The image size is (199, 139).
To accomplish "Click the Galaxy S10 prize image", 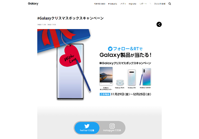I will [x=132, y=77].
